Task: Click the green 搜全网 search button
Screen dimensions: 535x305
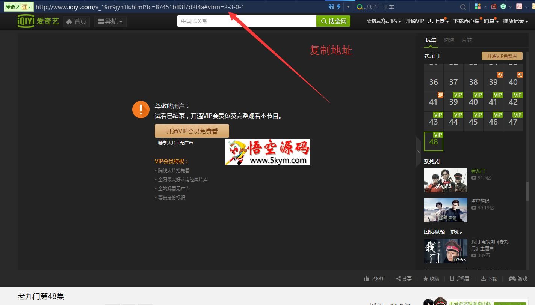Action: coord(333,21)
